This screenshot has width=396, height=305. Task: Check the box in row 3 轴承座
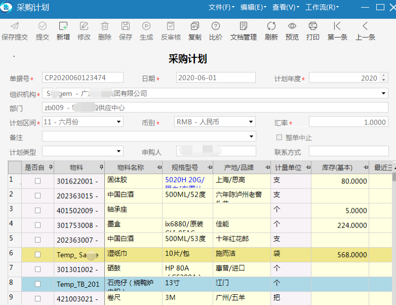click(x=37, y=210)
